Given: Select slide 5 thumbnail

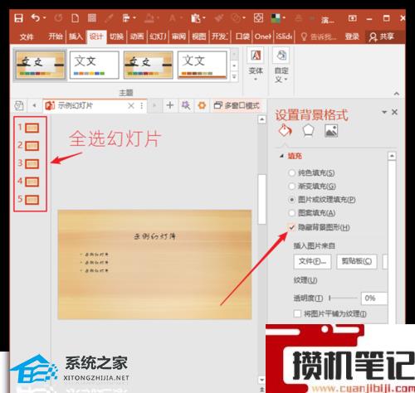Looking at the screenshot, I should [x=32, y=200].
